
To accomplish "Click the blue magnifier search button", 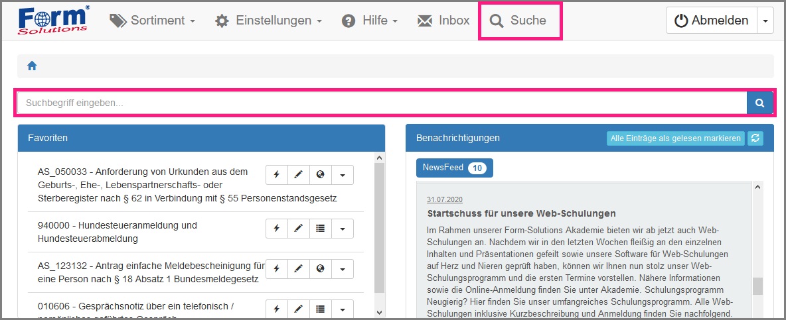I will (759, 103).
